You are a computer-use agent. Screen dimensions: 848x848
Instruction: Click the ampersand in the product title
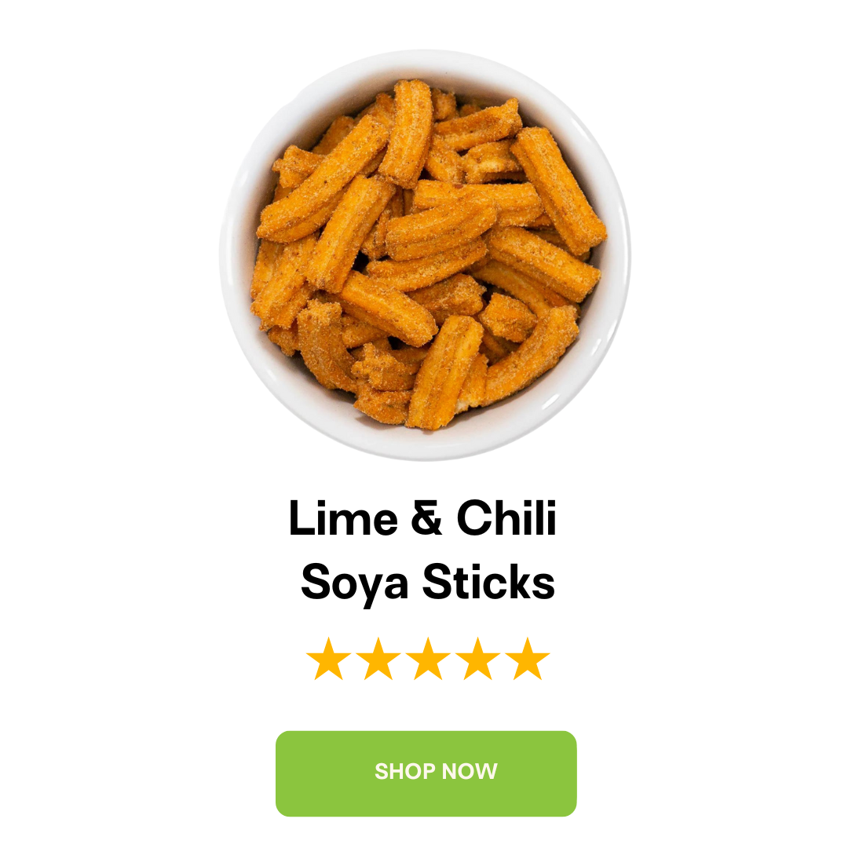pyautogui.click(x=426, y=517)
